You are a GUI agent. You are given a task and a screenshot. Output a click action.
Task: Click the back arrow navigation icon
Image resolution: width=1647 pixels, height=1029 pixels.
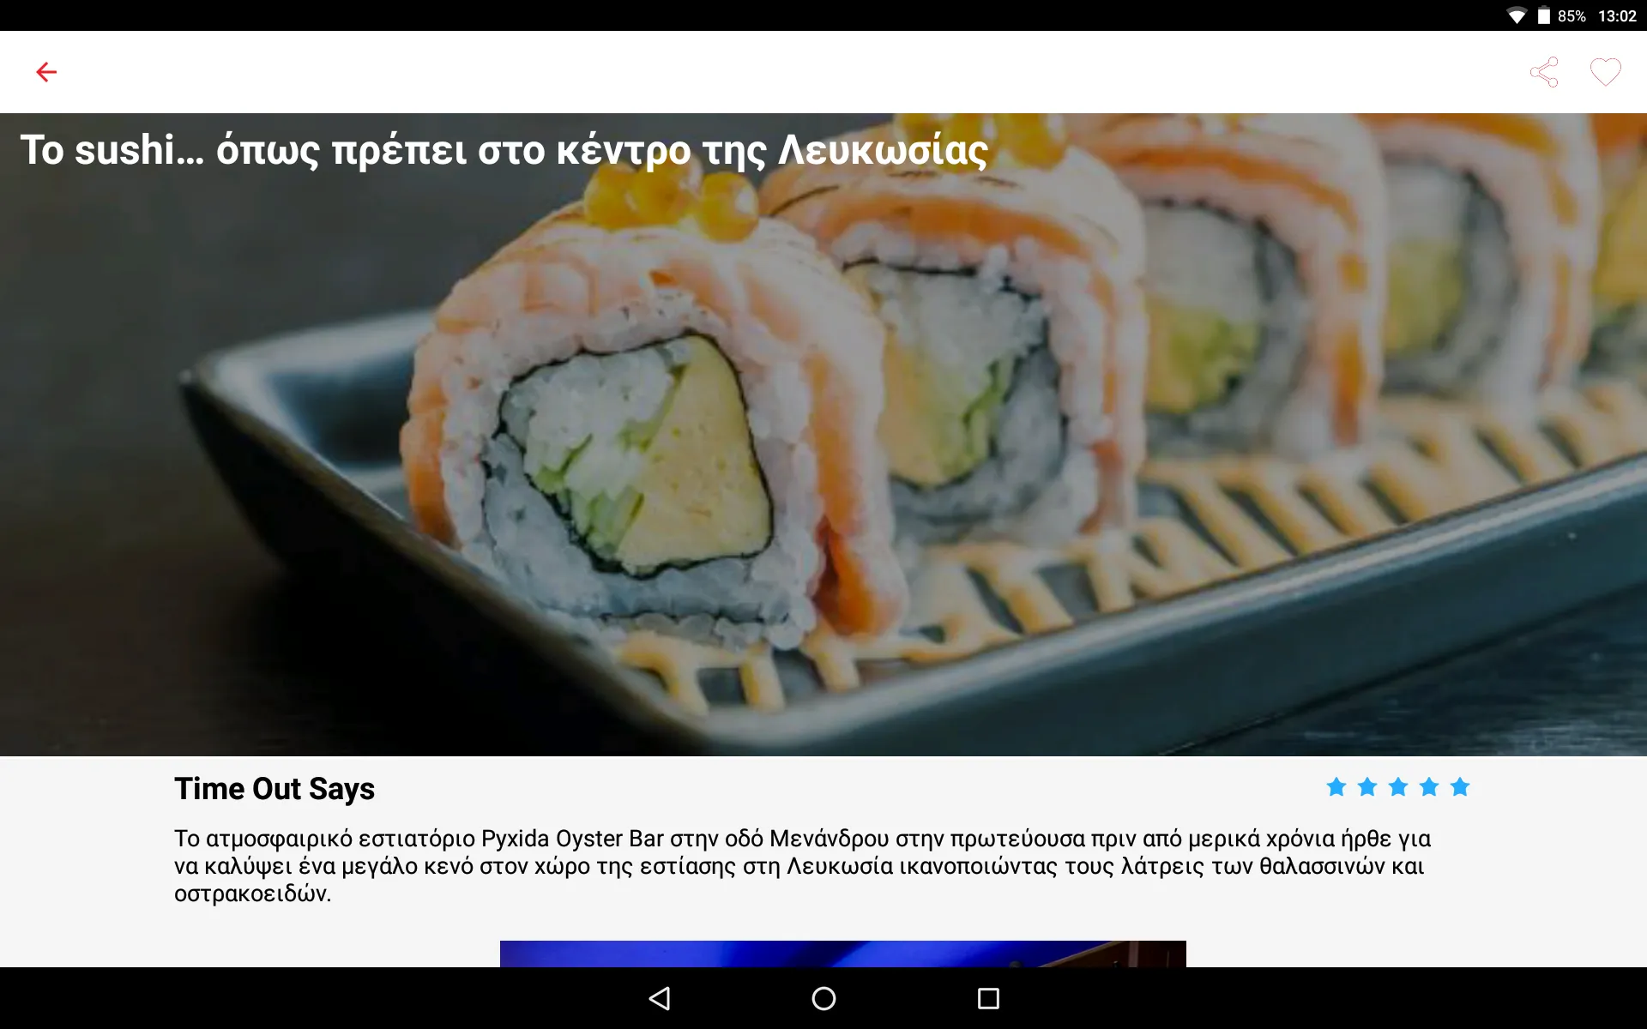(46, 72)
